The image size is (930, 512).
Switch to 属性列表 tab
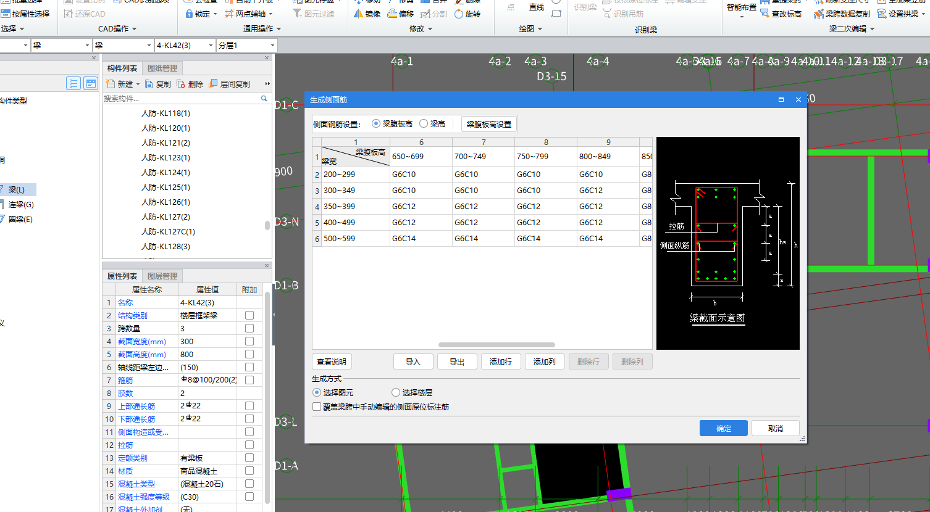(122, 276)
